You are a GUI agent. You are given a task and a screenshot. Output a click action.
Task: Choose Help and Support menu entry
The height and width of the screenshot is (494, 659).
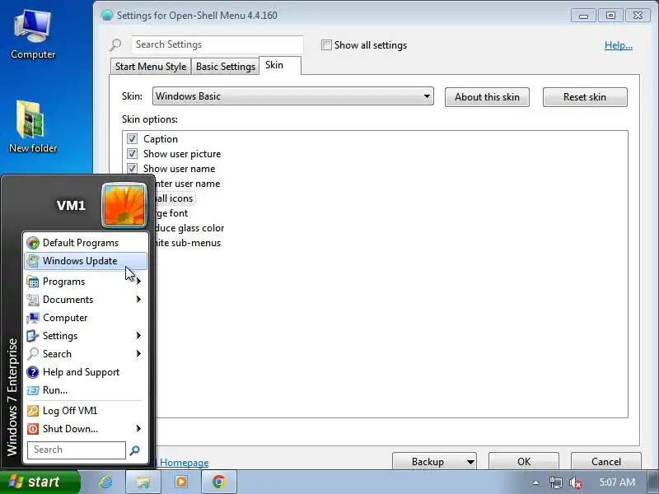pos(86,372)
